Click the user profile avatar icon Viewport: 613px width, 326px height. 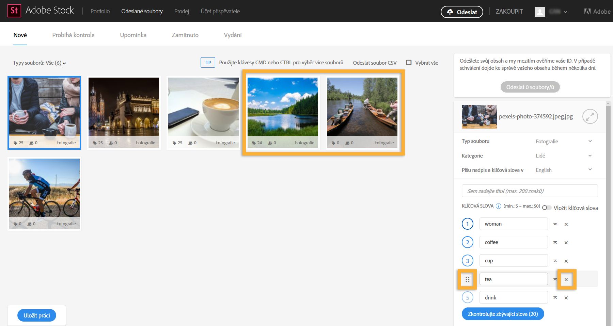[540, 12]
